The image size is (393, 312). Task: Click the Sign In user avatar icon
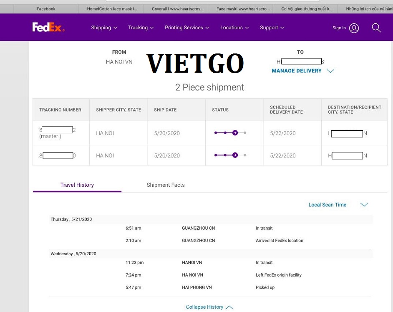pos(354,28)
